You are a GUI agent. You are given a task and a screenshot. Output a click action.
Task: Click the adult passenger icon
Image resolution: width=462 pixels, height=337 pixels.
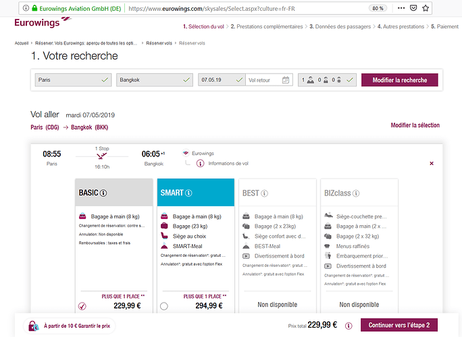[x=311, y=80]
